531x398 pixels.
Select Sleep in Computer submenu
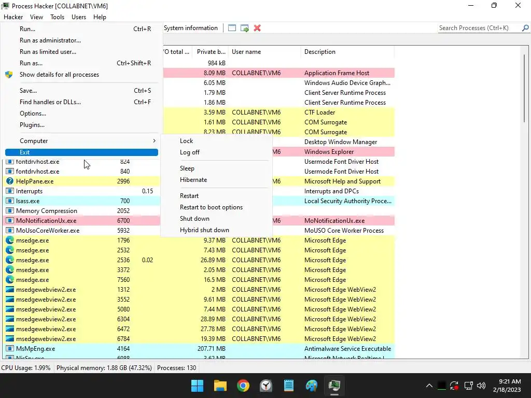(x=216, y=168)
